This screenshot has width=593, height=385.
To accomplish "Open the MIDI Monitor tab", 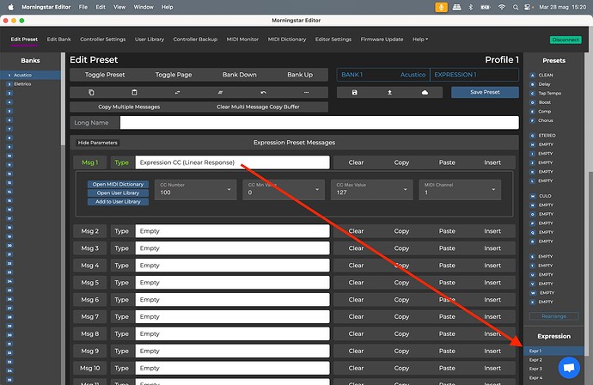I will click(242, 40).
